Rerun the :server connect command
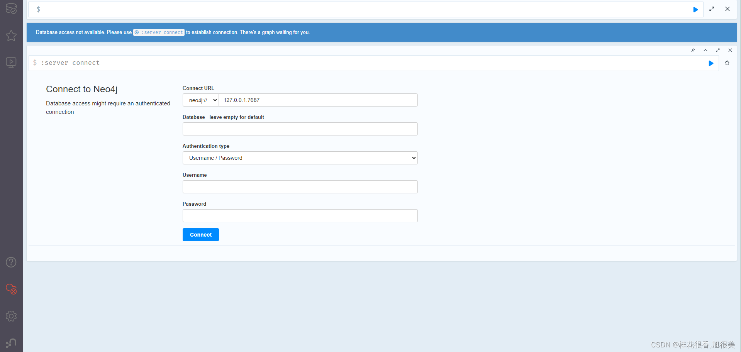 711,63
